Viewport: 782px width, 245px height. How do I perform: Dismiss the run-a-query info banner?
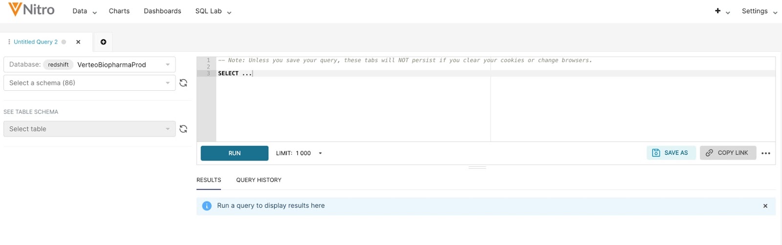point(765,206)
